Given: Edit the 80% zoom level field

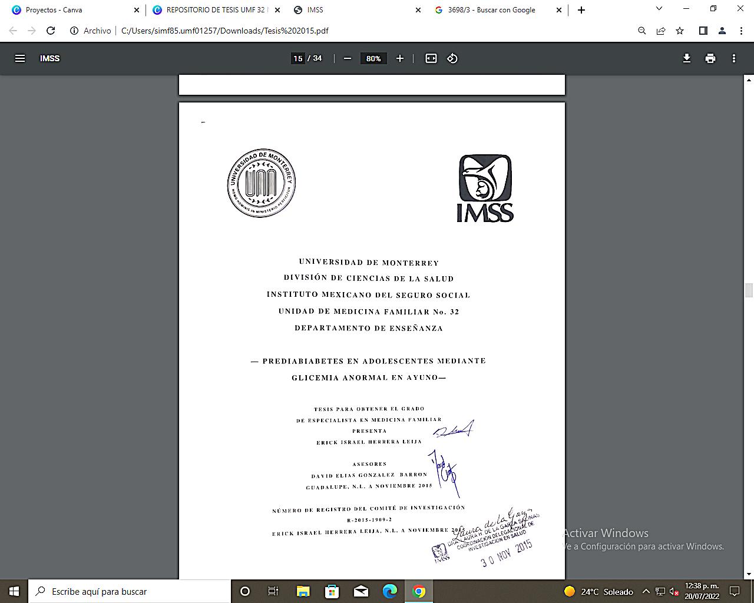Looking at the screenshot, I should point(373,58).
